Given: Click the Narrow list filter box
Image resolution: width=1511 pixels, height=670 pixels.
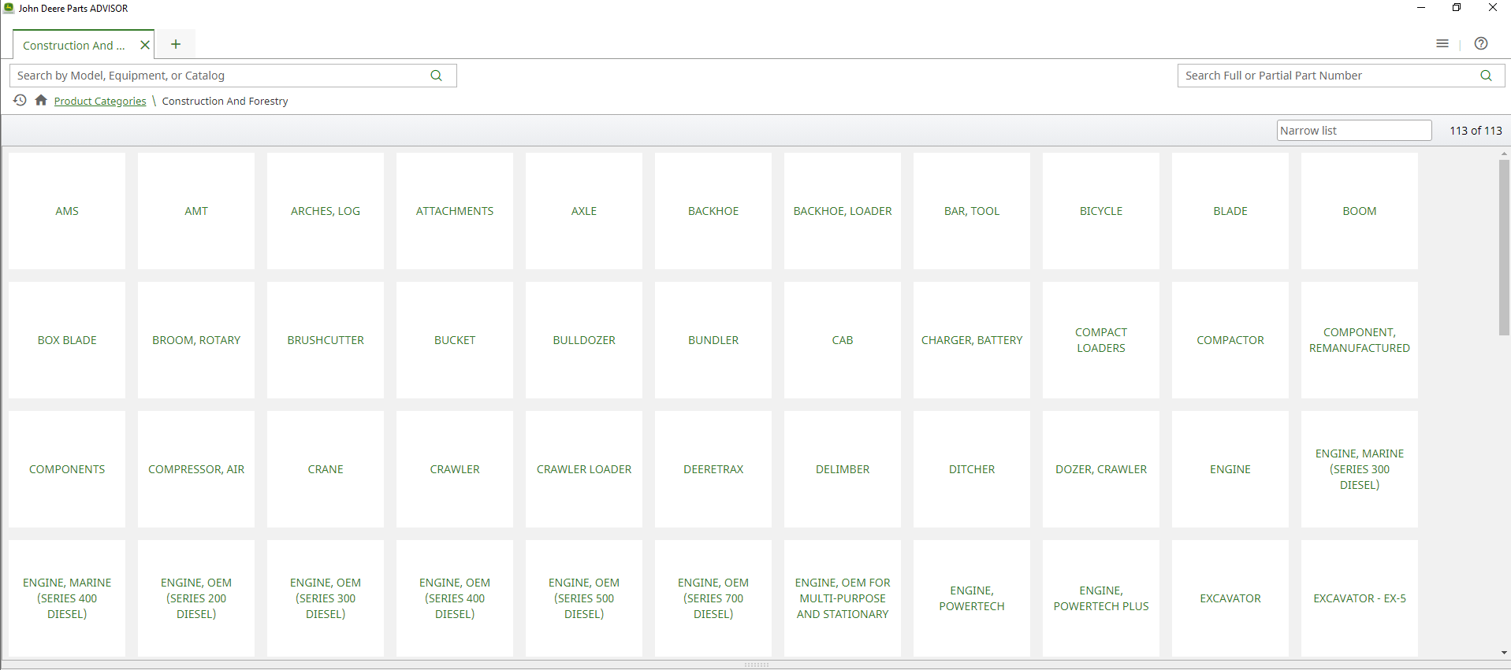Looking at the screenshot, I should pyautogui.click(x=1354, y=131).
